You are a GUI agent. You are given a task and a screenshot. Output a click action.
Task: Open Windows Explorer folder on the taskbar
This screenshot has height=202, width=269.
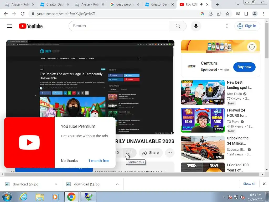pos(40,197)
